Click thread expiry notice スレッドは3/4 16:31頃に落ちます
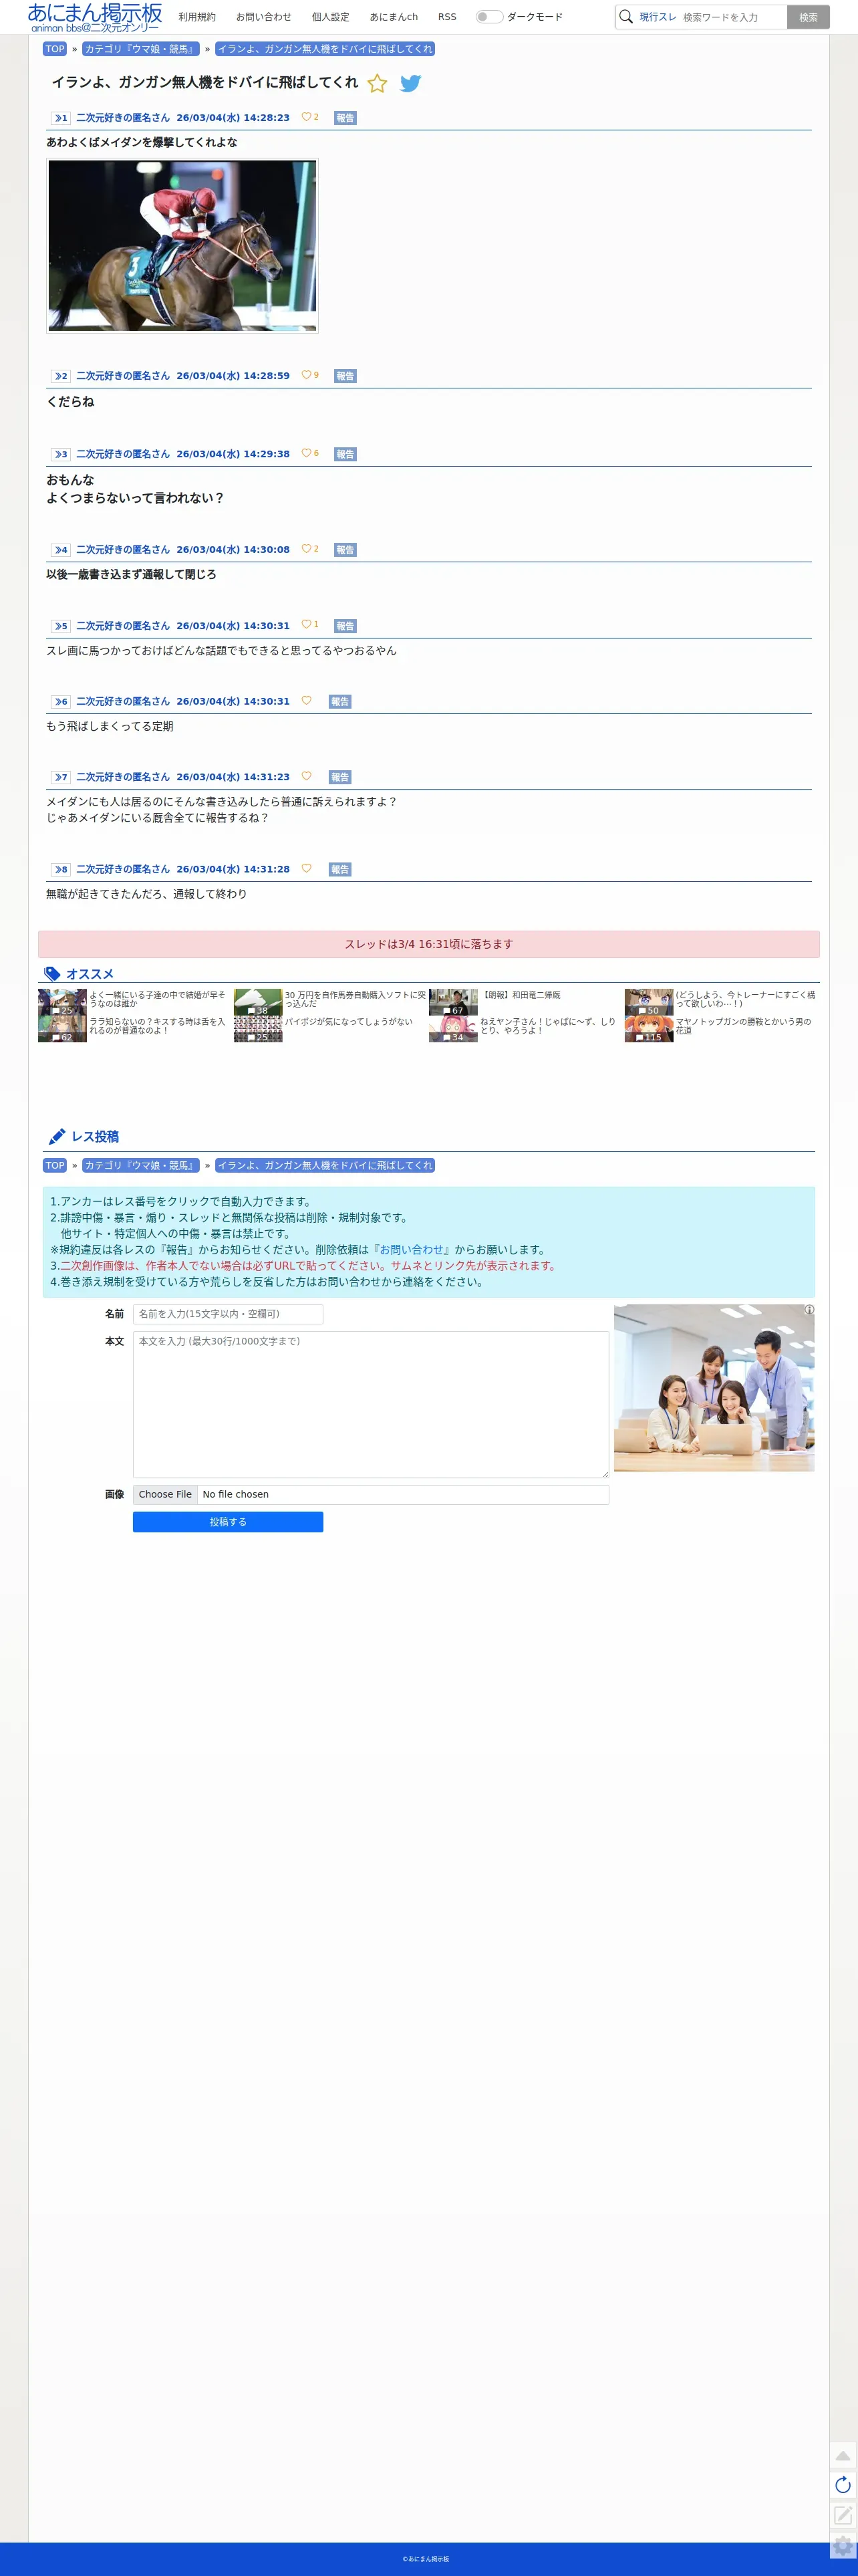The image size is (858, 2576). (x=429, y=944)
